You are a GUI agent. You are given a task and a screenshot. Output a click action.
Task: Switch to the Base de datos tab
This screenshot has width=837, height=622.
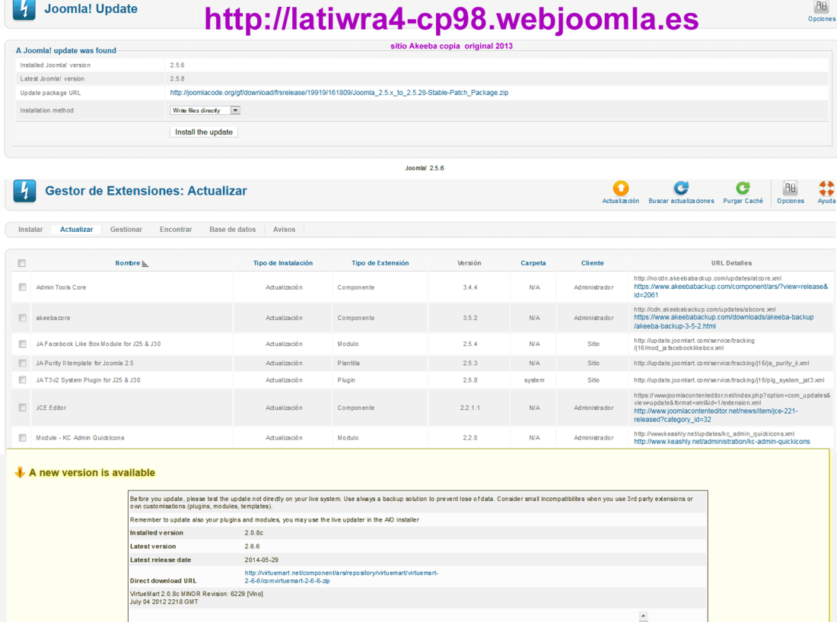(232, 230)
